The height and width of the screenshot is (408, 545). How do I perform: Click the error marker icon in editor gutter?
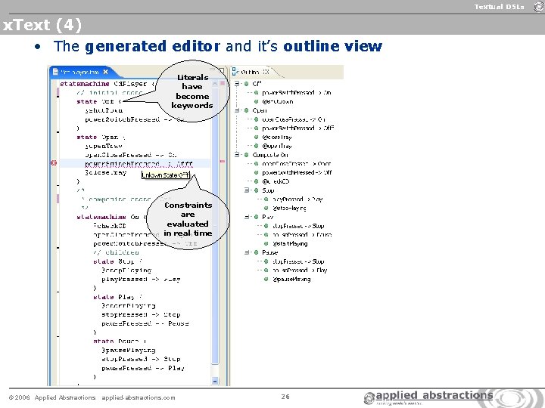[x=54, y=163]
